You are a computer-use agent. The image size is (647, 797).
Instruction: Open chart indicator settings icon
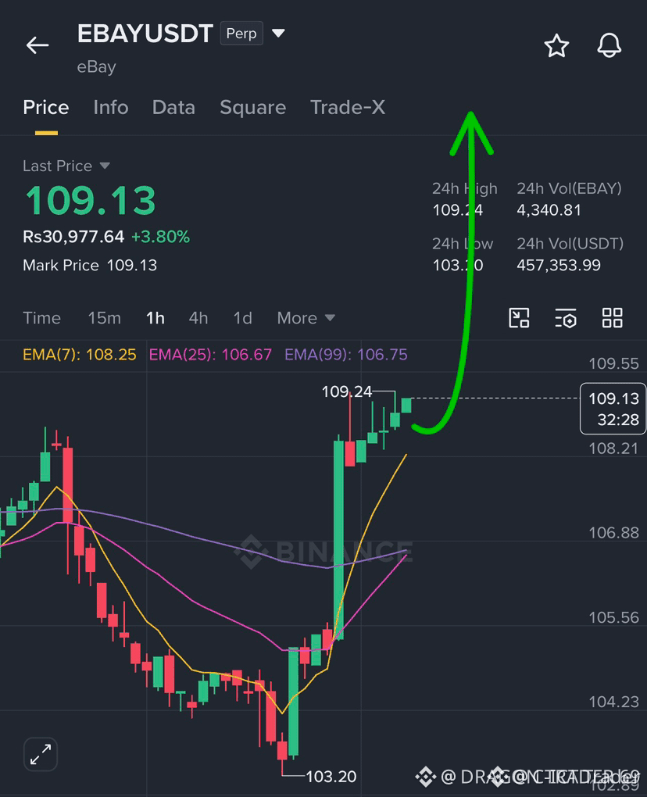[566, 318]
